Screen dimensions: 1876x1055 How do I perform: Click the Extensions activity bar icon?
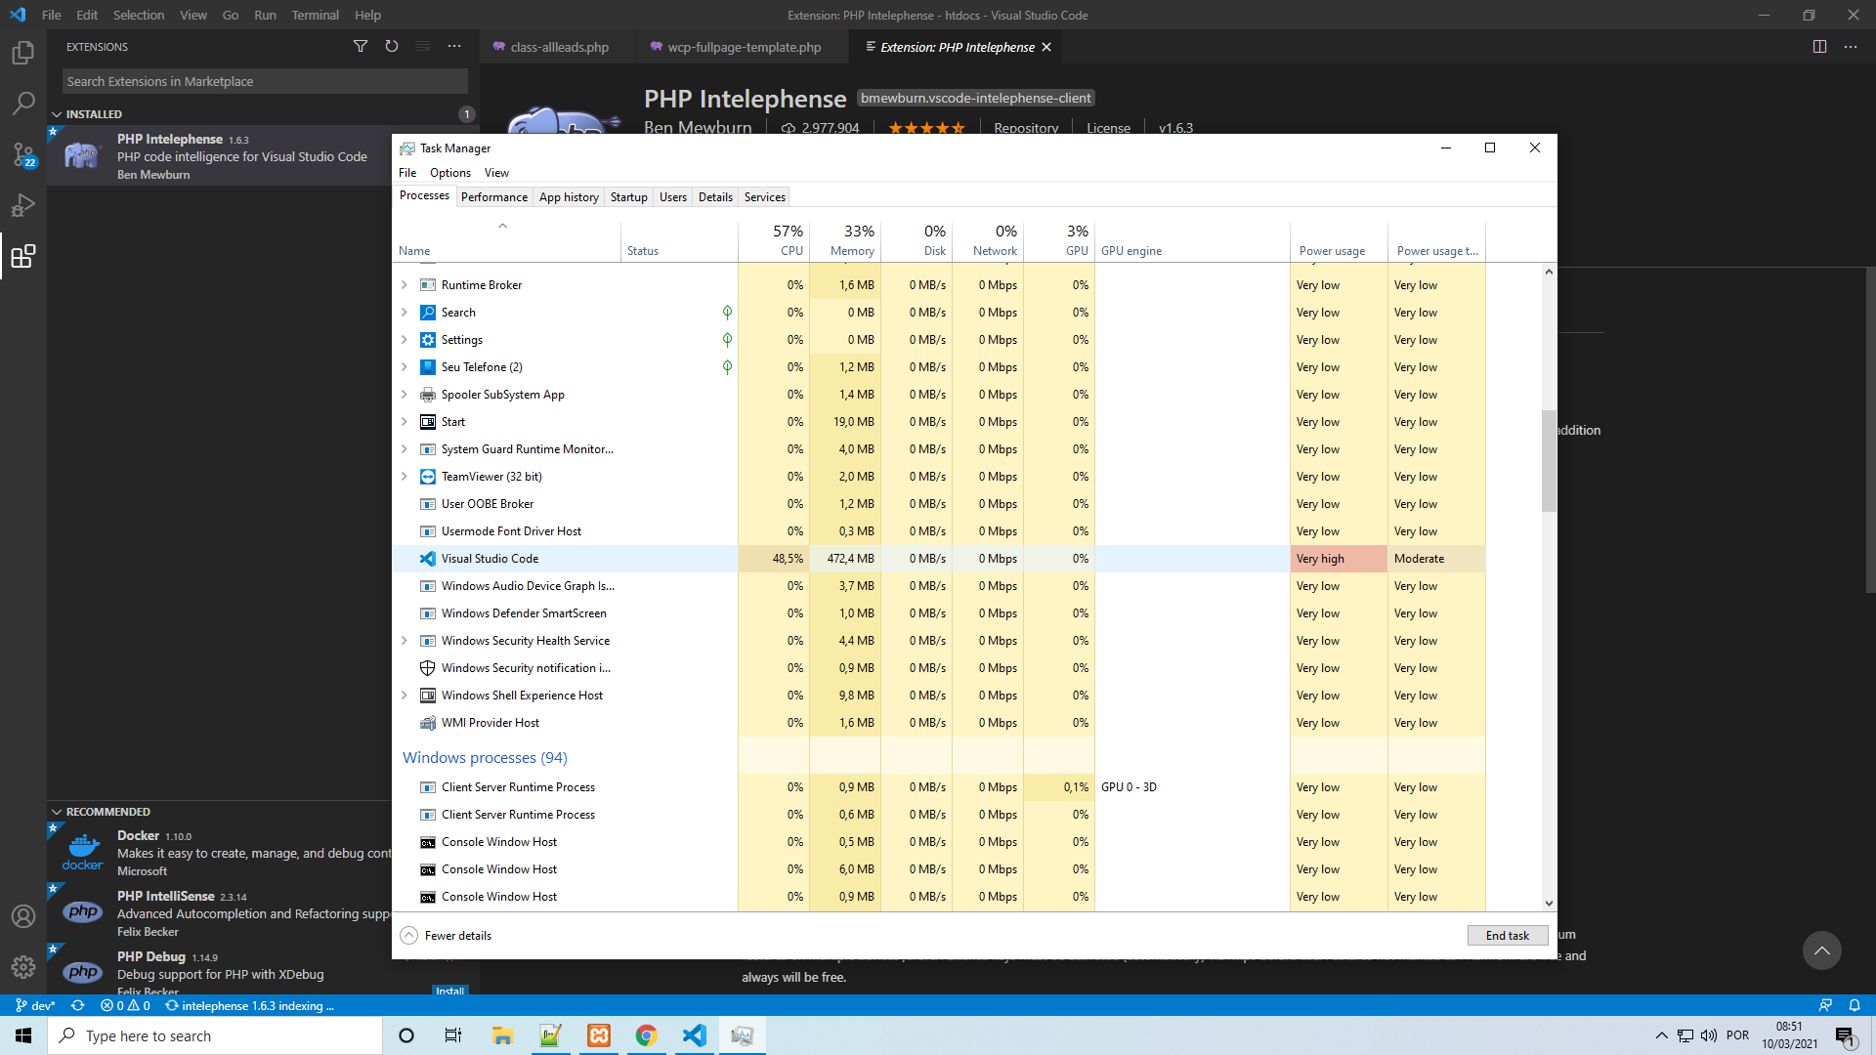[23, 256]
